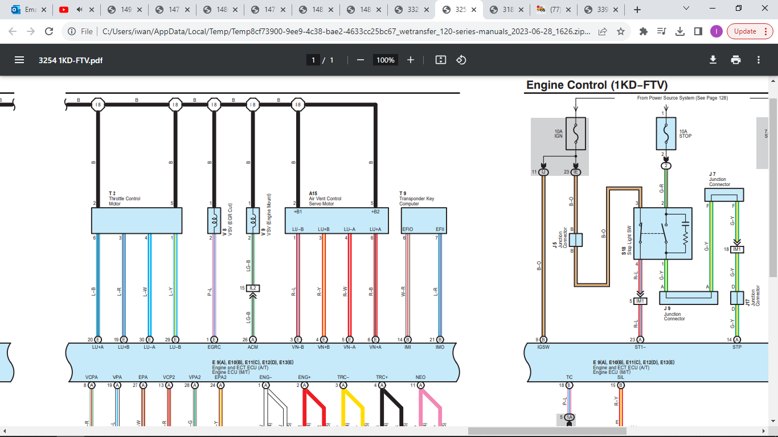
Task: Click the page number input field
Action: pyautogui.click(x=313, y=60)
